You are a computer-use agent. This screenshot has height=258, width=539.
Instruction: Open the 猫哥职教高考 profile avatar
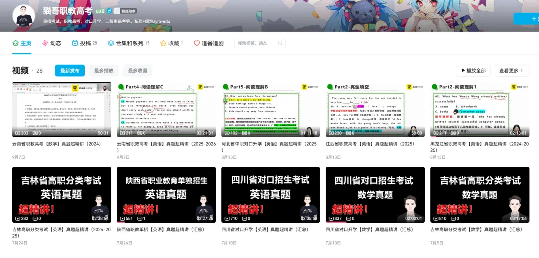(x=24, y=16)
